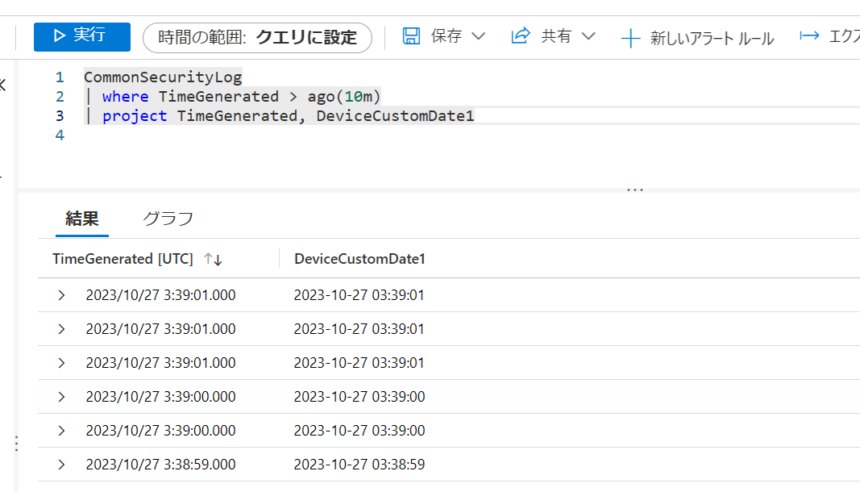Expand the second 3:39:01.000 result row

[x=61, y=329]
